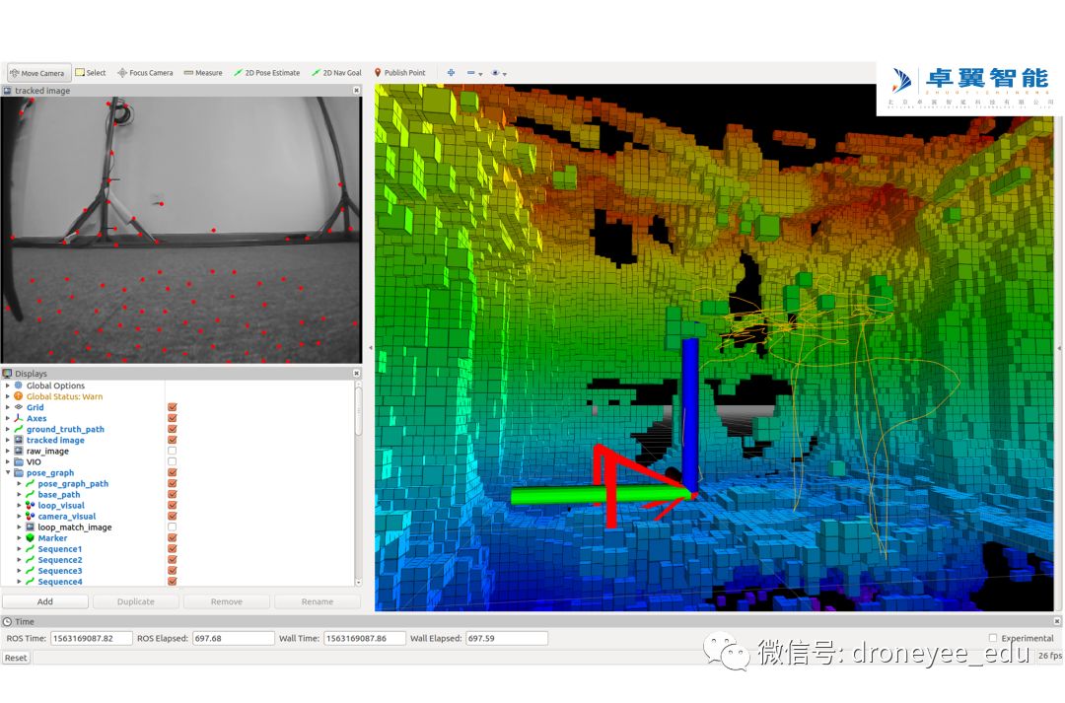Click the camera_visual marker array icon
The width and height of the screenshot is (1065, 703).
click(x=30, y=516)
